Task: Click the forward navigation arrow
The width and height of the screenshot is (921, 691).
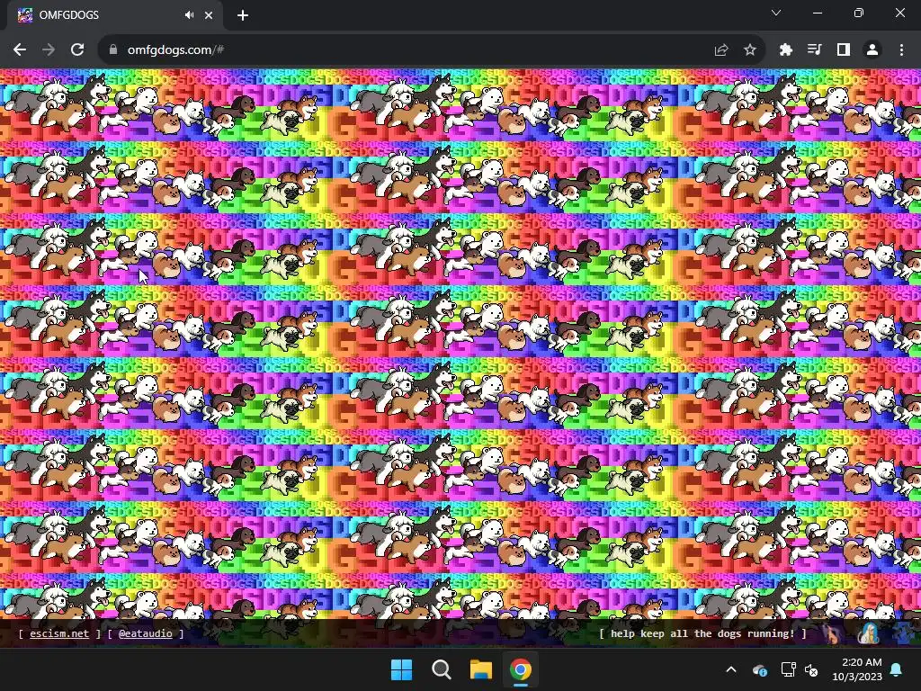Action: (x=49, y=50)
